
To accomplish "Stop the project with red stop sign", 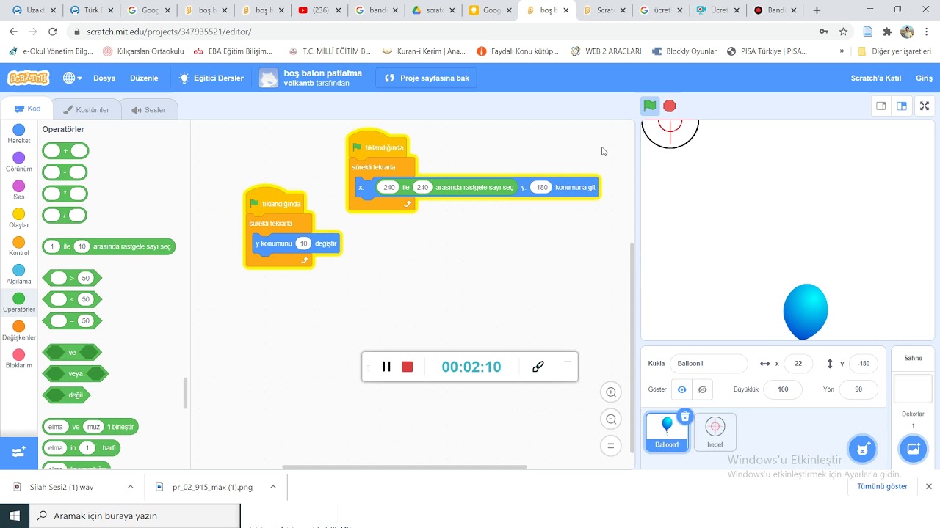I will pyautogui.click(x=670, y=106).
